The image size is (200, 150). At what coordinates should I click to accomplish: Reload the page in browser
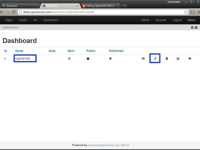click(x=14, y=12)
